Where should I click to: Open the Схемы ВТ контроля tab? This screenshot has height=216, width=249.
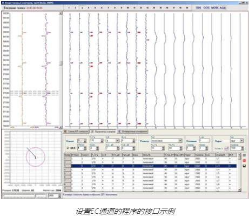point(76,132)
